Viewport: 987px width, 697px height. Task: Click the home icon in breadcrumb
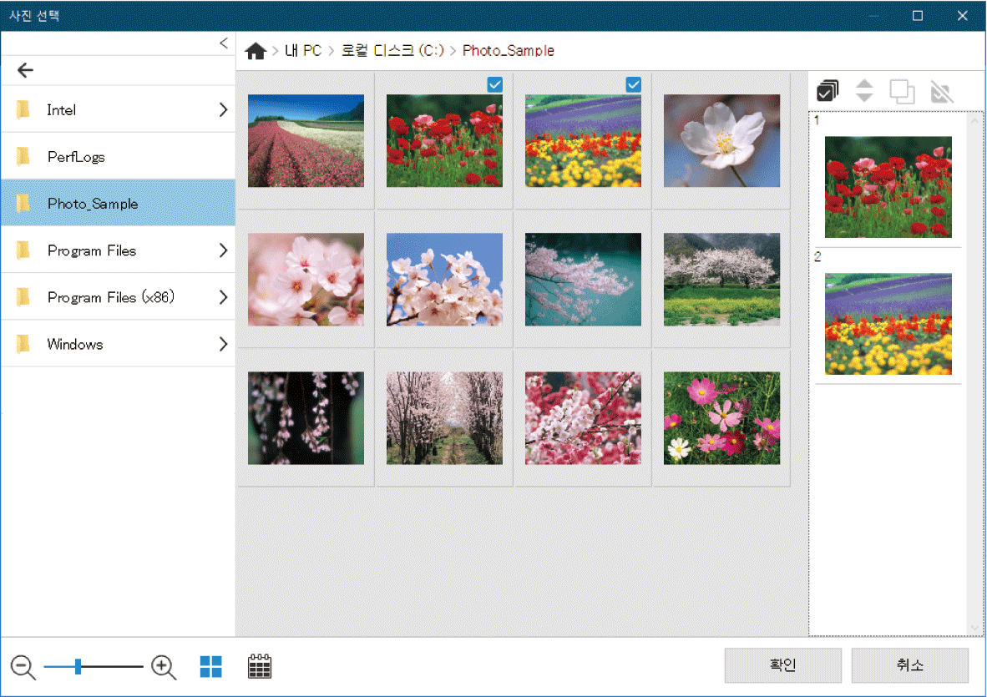256,51
